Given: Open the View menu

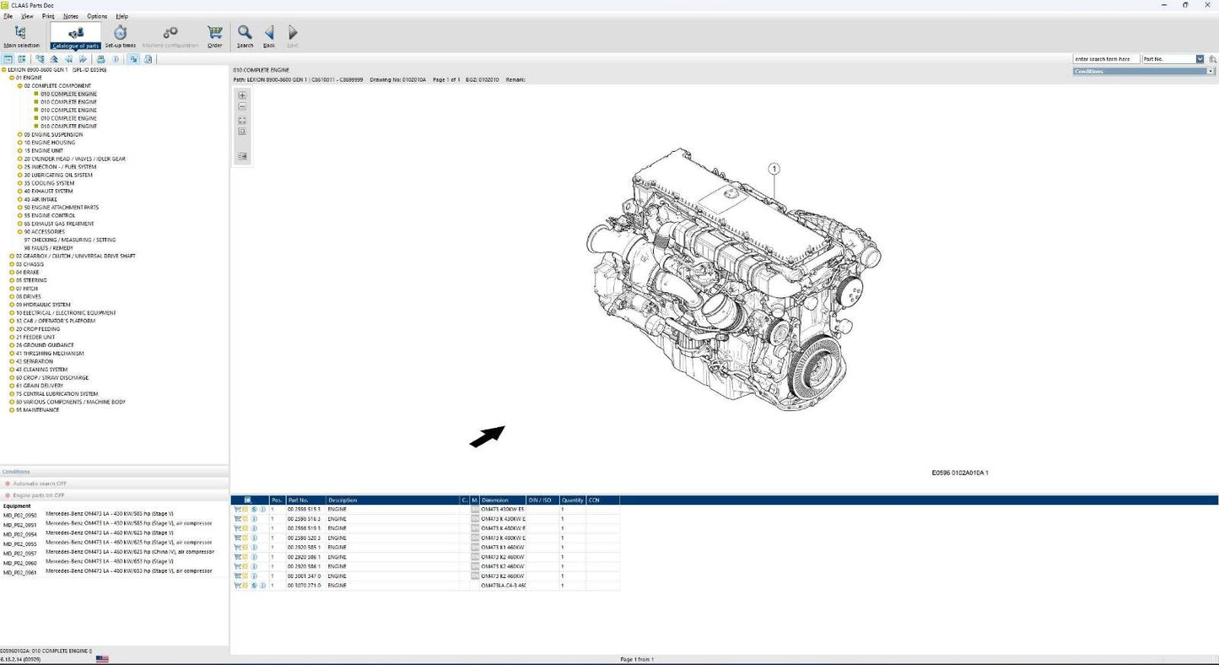Looking at the screenshot, I should tap(27, 16).
